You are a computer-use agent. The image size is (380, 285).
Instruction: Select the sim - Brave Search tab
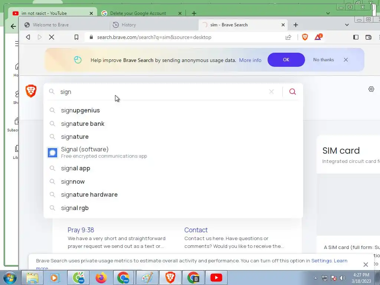pyautogui.click(x=243, y=25)
